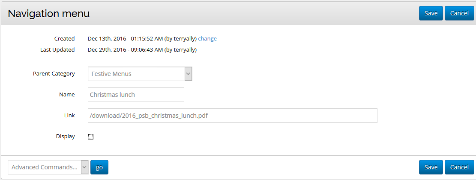Click the Last Updated timestamp Dec 29th, 2016
Screen dimensions: 476x180
click(x=142, y=49)
